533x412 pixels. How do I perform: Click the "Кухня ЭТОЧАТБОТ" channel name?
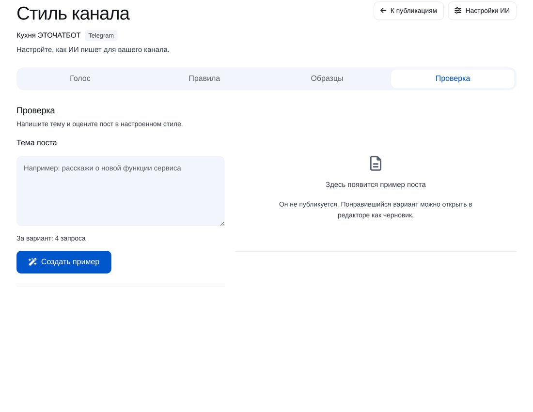[x=48, y=35]
